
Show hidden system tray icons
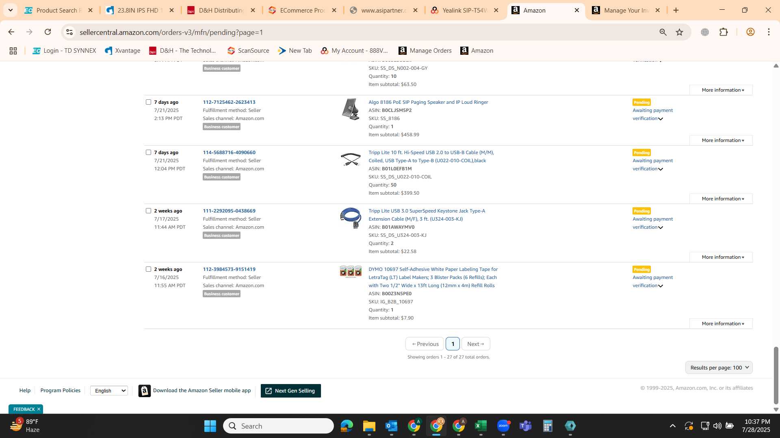673,426
